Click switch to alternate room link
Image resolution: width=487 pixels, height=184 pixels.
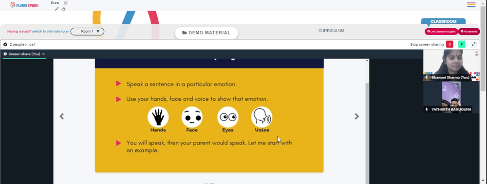click(x=51, y=31)
